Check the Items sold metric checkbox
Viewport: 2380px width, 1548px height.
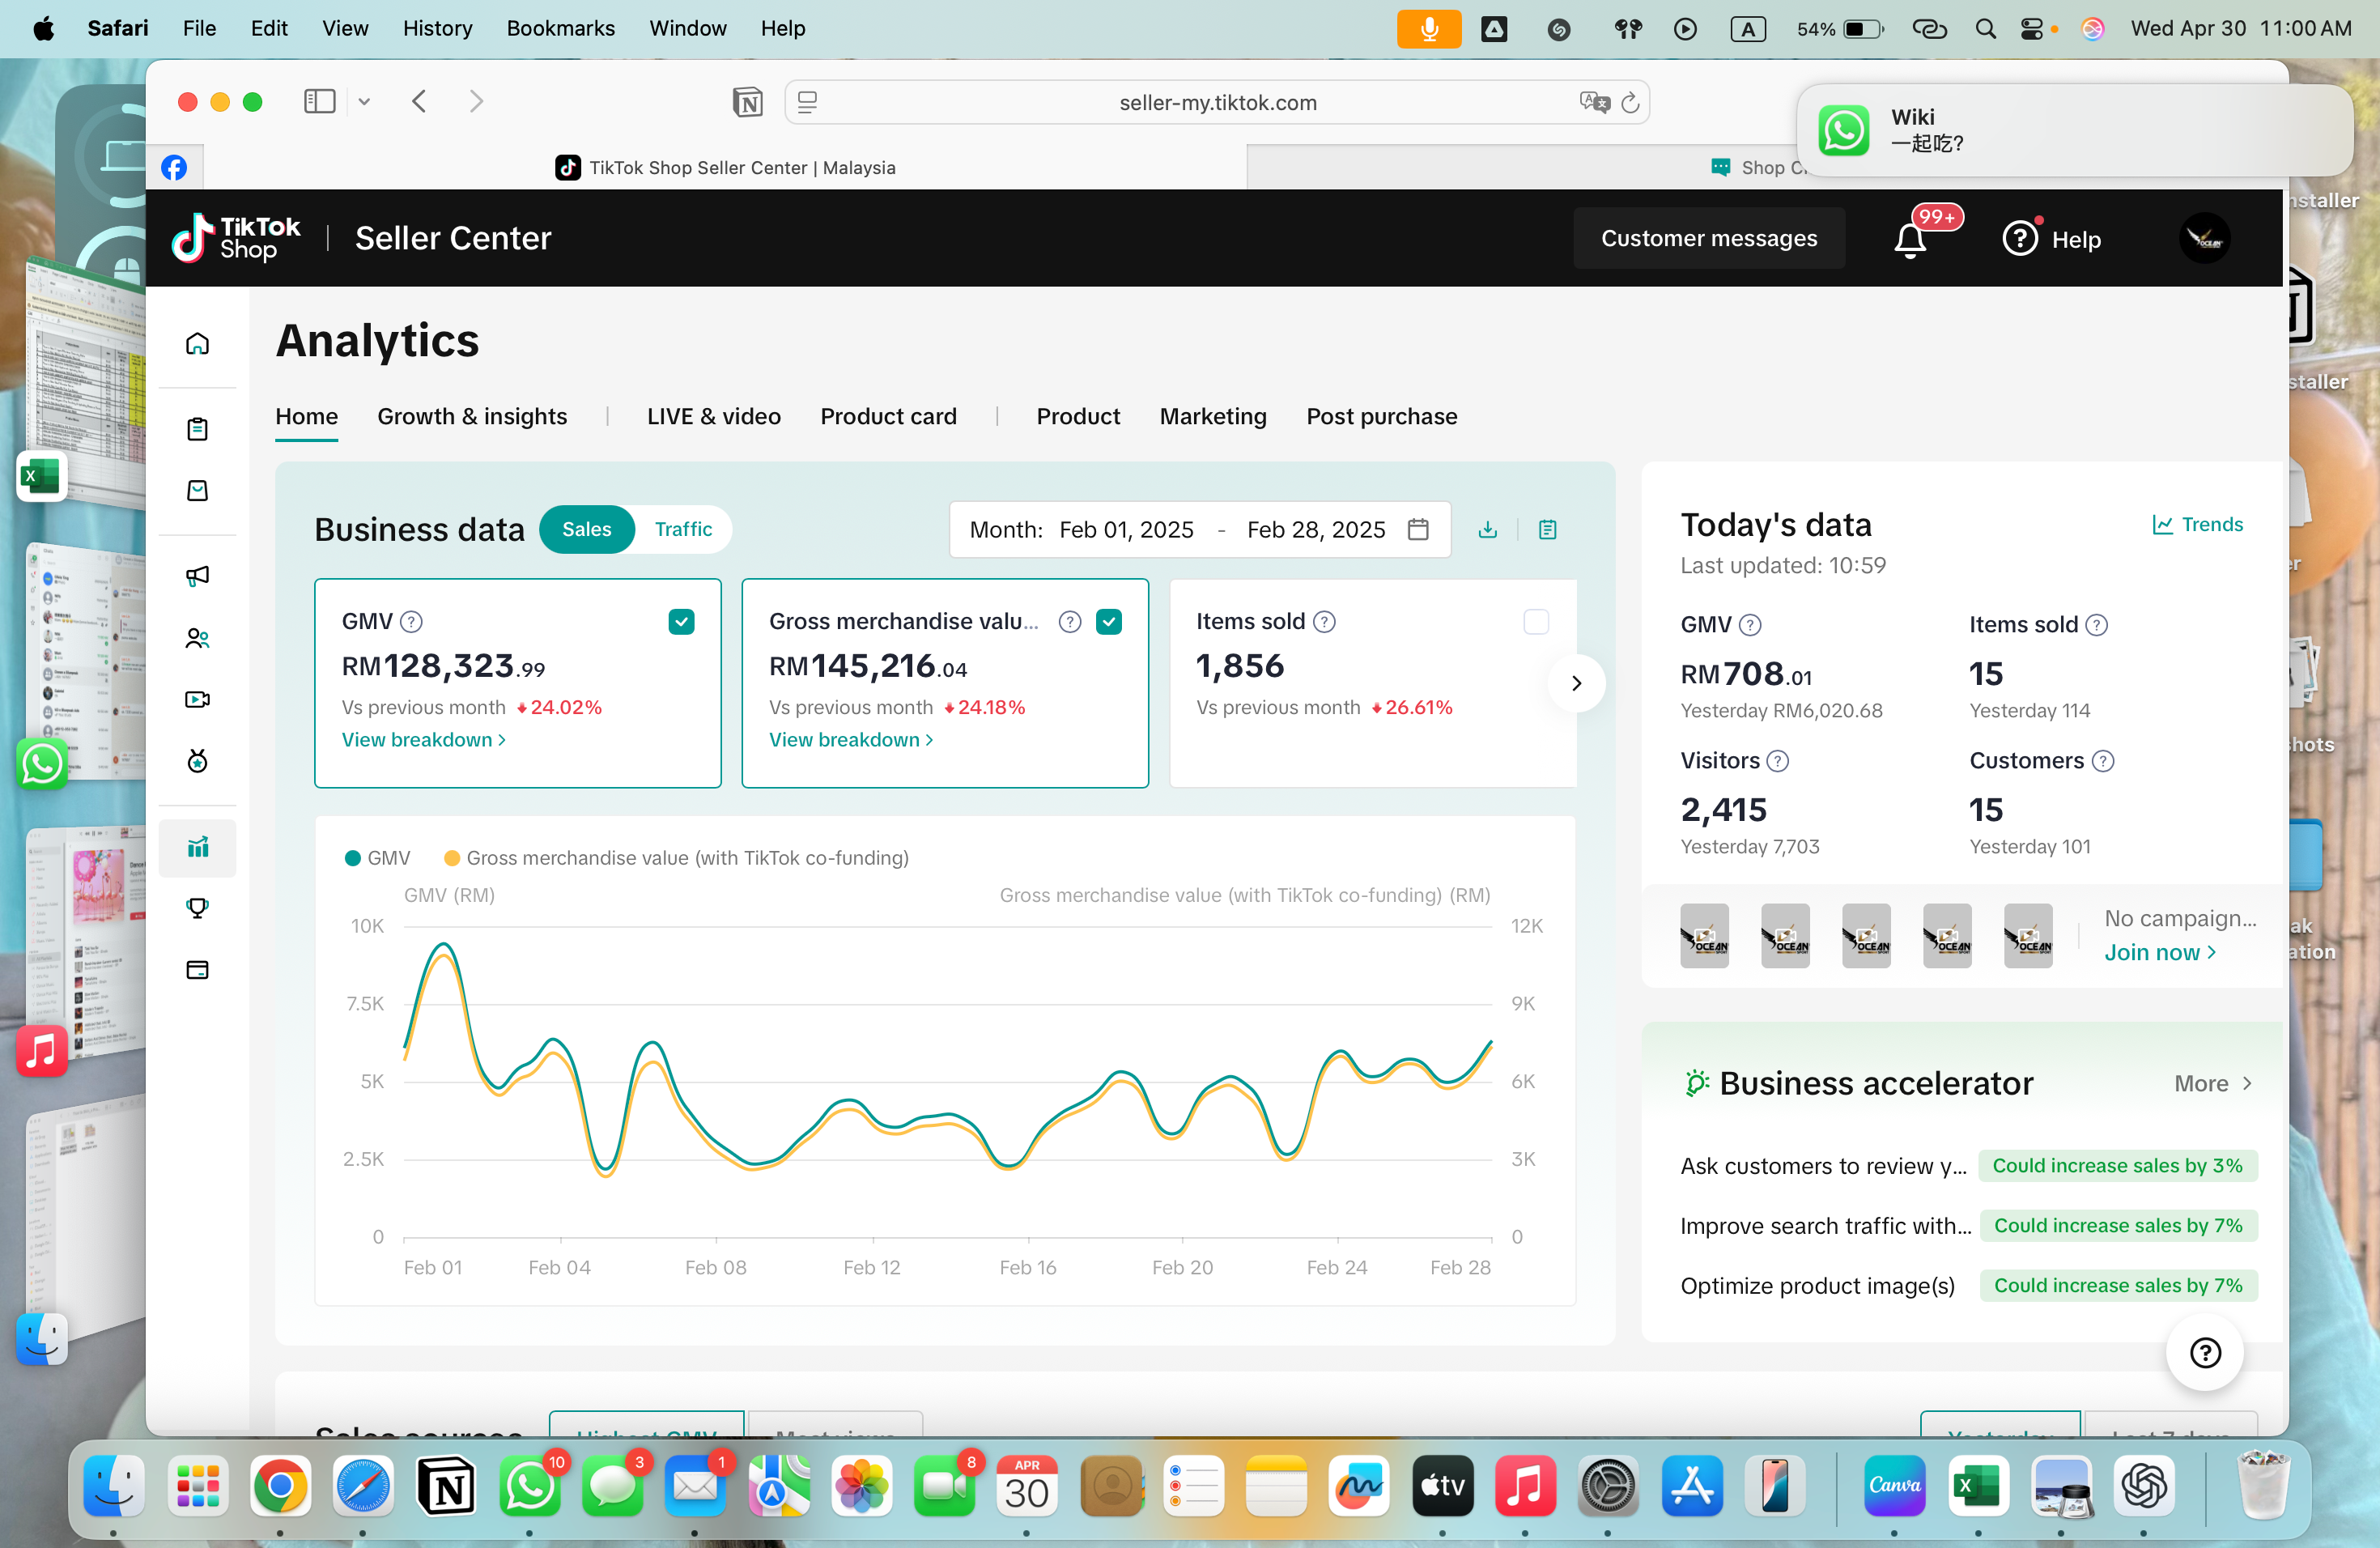point(1536,622)
